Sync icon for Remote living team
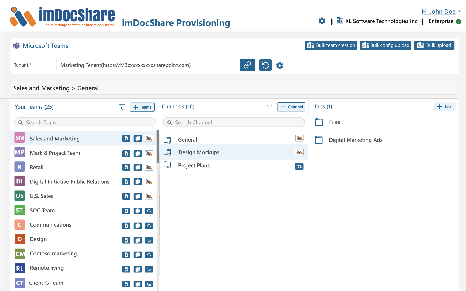Screen dimensions: 466x291 click(149, 269)
